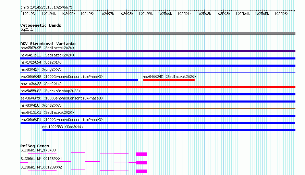
Task: Click the nsv6567095 (Sedlazeck2020) variant label
Action: [47, 48]
